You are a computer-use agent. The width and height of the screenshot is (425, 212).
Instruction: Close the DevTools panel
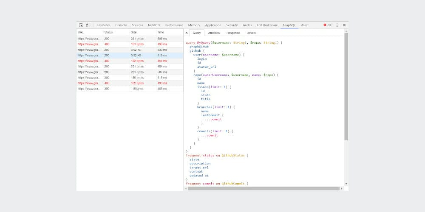pos(344,25)
